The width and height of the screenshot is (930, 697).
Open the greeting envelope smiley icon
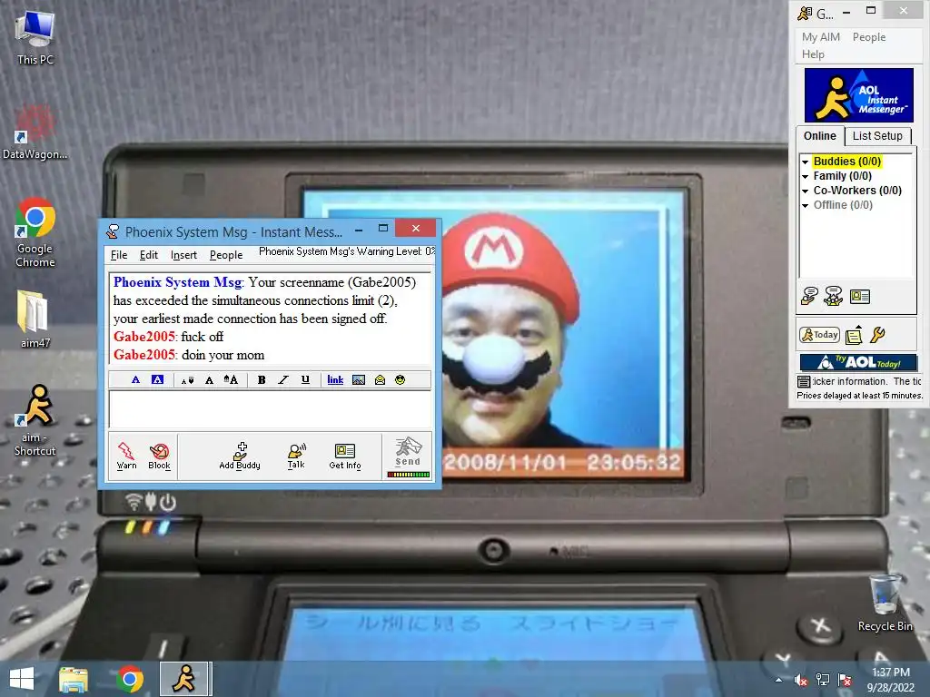(381, 380)
